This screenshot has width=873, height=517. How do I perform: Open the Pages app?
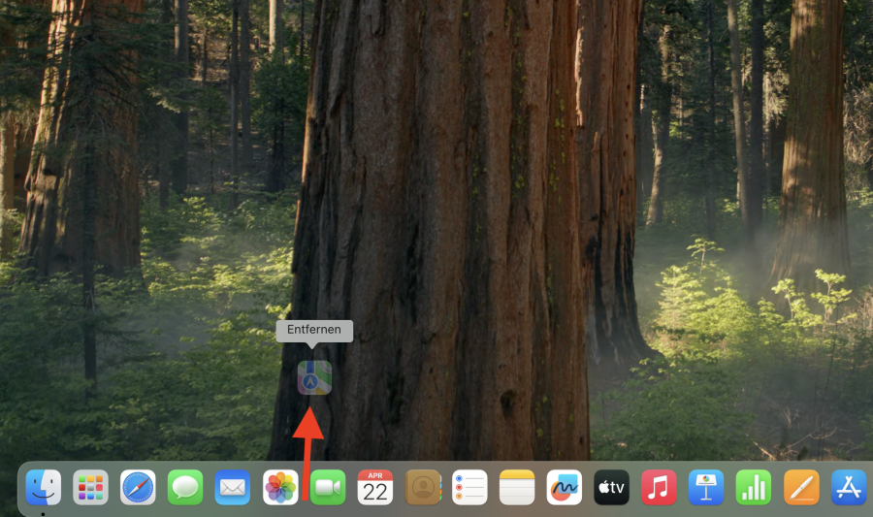point(801,487)
